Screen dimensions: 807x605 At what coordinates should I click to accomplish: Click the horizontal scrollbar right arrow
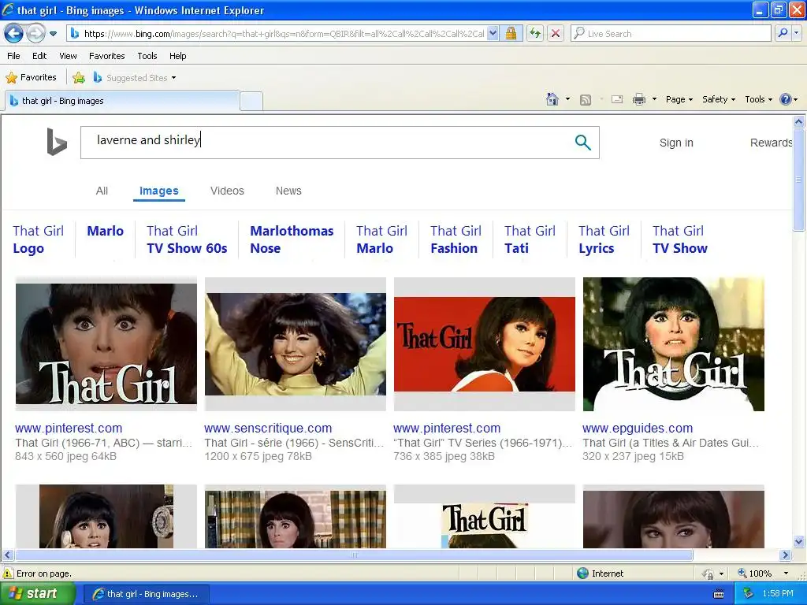pyautogui.click(x=786, y=555)
